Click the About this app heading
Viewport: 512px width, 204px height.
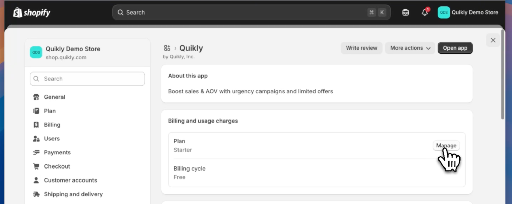[x=188, y=76]
